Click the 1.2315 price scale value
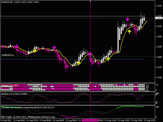Screen dimensions: 163x122 pyautogui.click(x=159, y=26)
